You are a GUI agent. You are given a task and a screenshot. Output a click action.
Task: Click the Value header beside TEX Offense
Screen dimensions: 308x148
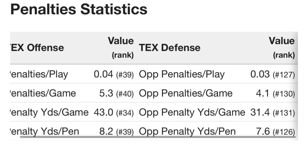[x=120, y=47]
